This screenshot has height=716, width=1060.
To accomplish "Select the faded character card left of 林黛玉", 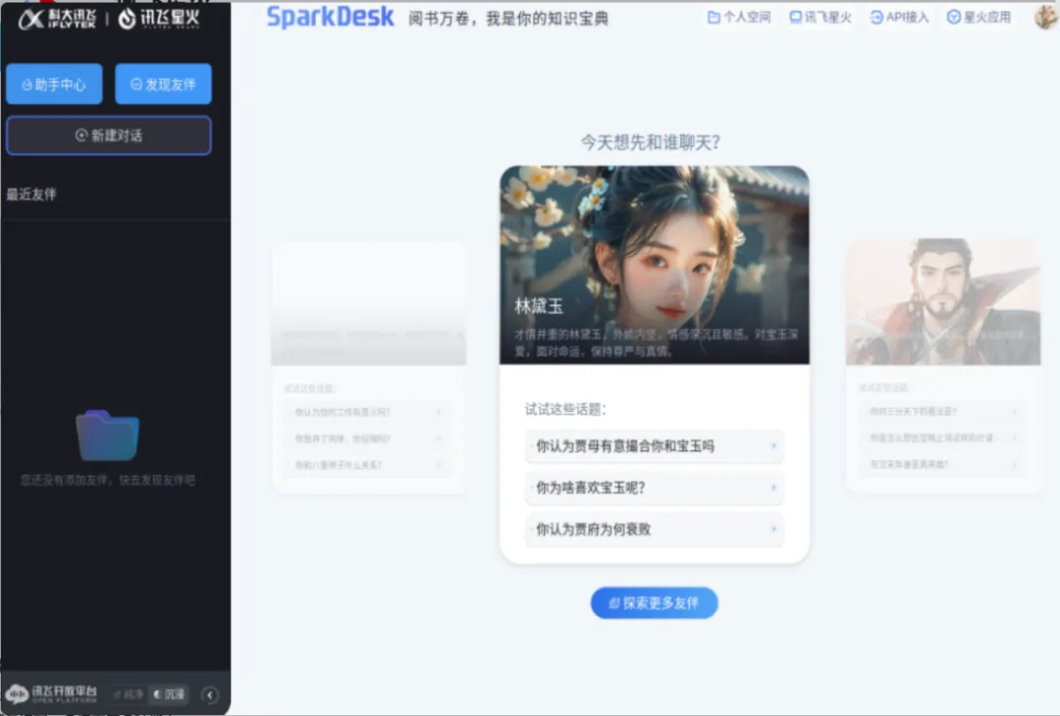I will 368,368.
